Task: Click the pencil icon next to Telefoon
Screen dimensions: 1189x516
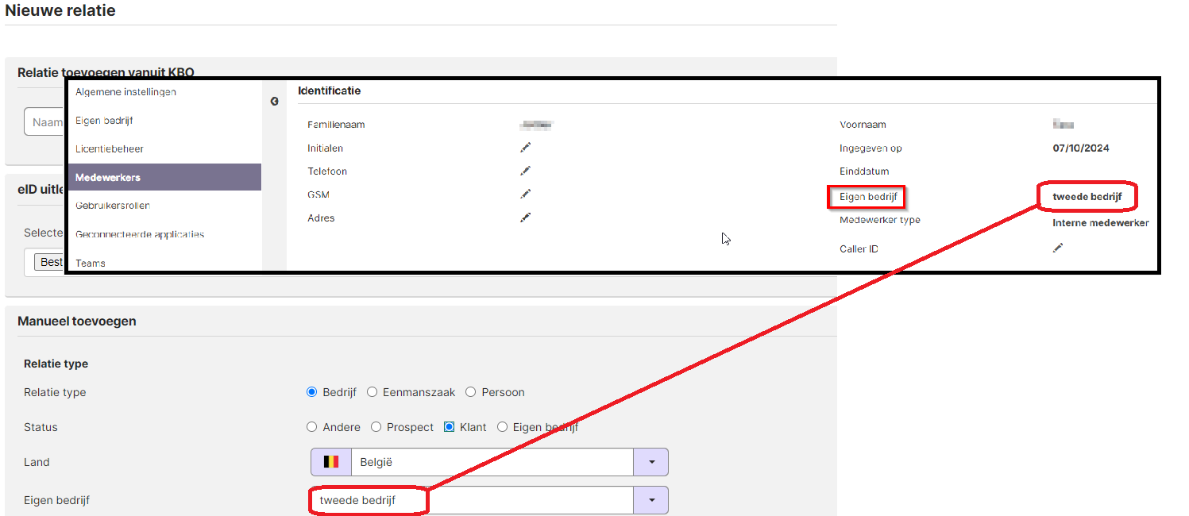Action: coord(525,171)
